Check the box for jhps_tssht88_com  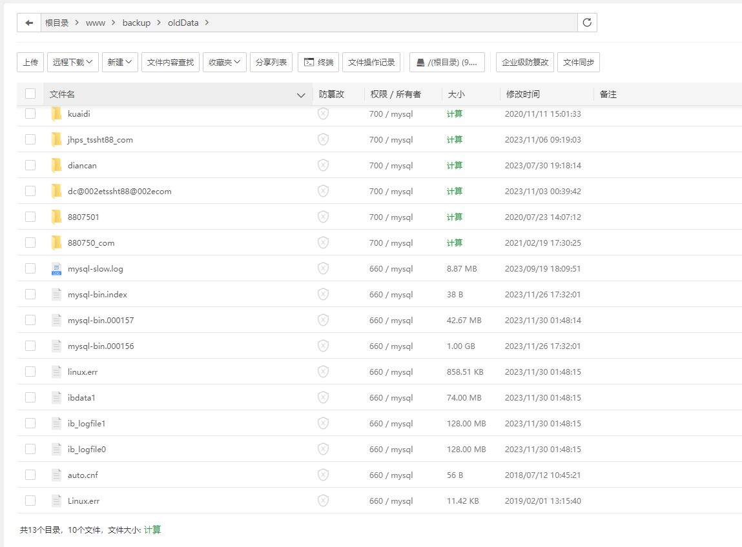coord(30,139)
